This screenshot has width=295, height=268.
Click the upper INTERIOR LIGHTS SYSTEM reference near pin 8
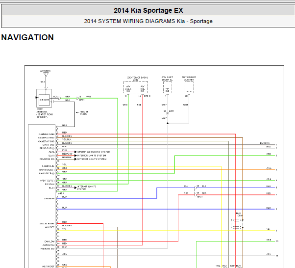point(92,156)
